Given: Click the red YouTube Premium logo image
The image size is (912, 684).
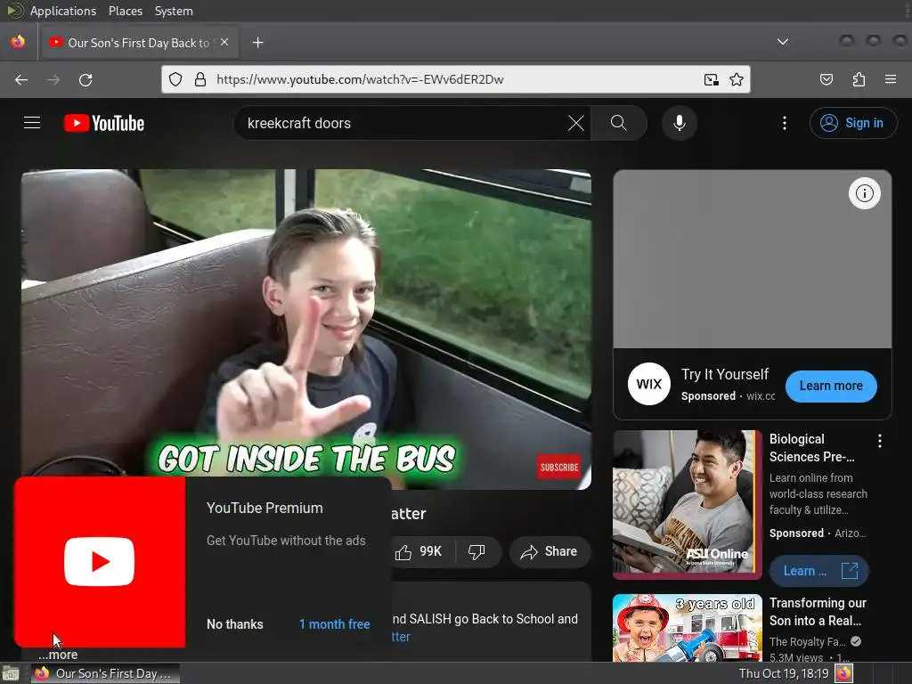Looking at the screenshot, I should click(100, 562).
